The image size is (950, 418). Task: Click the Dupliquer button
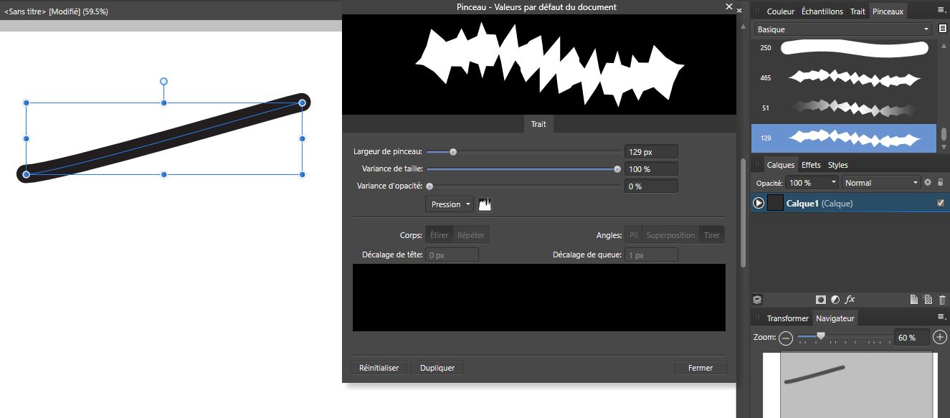point(437,368)
